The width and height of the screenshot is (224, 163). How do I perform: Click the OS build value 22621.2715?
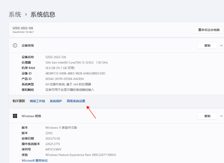pos(53,144)
